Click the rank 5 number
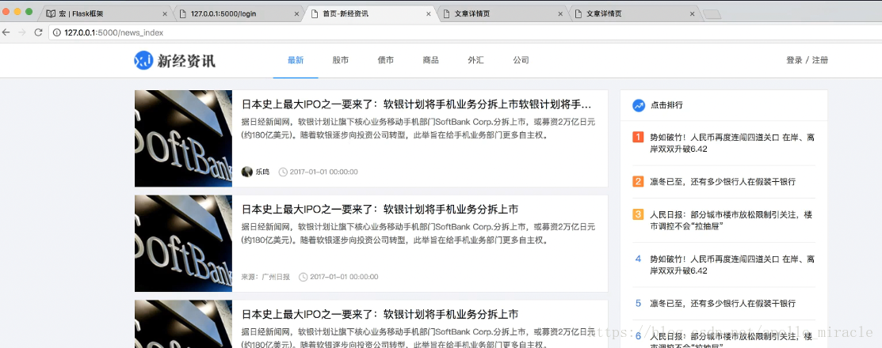The height and width of the screenshot is (348, 882). click(638, 303)
